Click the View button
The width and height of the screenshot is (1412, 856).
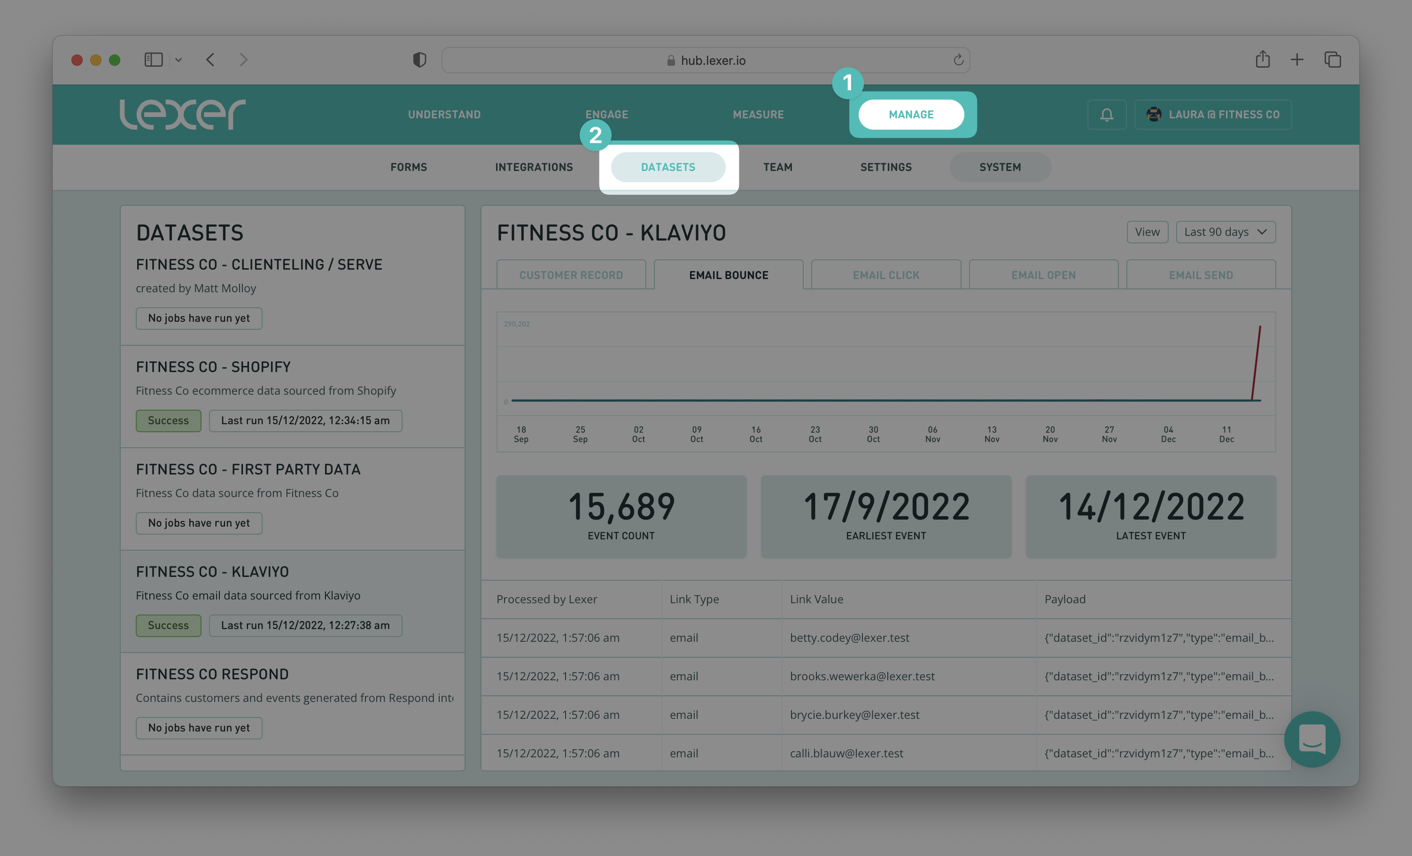1147,232
